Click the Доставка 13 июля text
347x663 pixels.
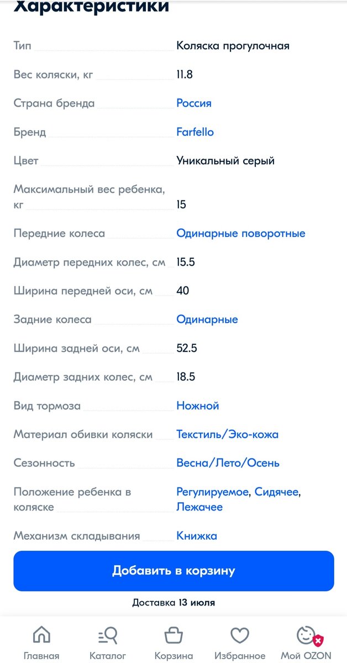(x=173, y=603)
